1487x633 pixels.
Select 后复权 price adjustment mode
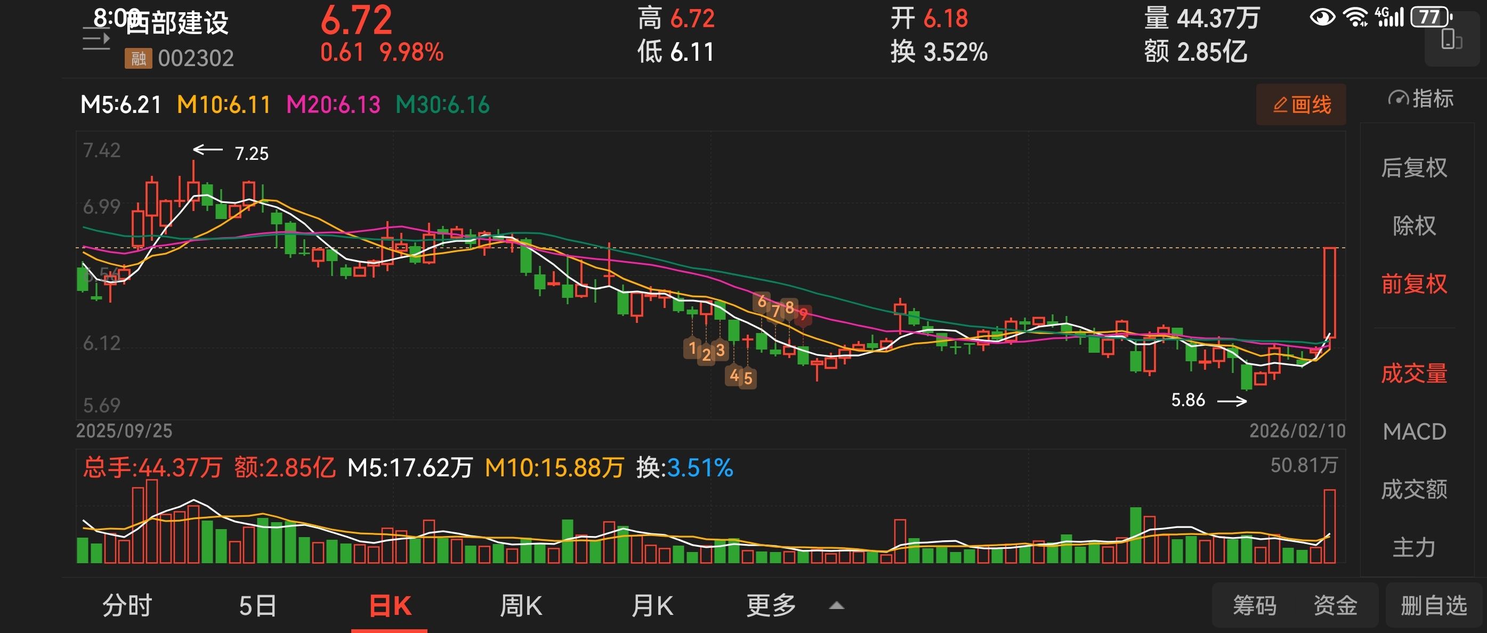point(1413,168)
